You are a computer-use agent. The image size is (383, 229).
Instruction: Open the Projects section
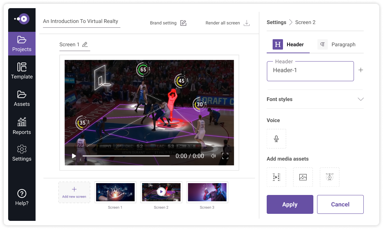click(22, 44)
